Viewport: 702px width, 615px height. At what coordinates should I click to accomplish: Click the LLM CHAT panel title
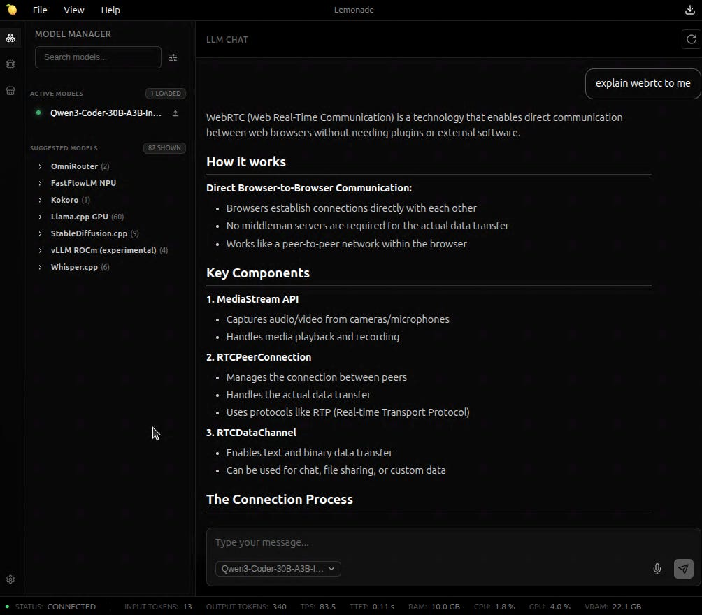227,39
